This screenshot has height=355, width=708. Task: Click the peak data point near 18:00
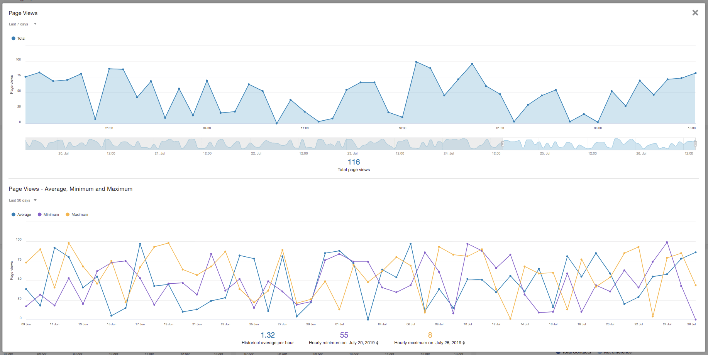click(416, 61)
